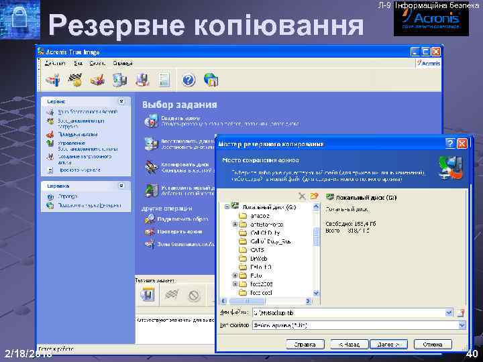The width and height of the screenshot is (483, 362).
Task: Click the checkered flag icon in the main toolbar
Action: pyautogui.click(x=75, y=80)
